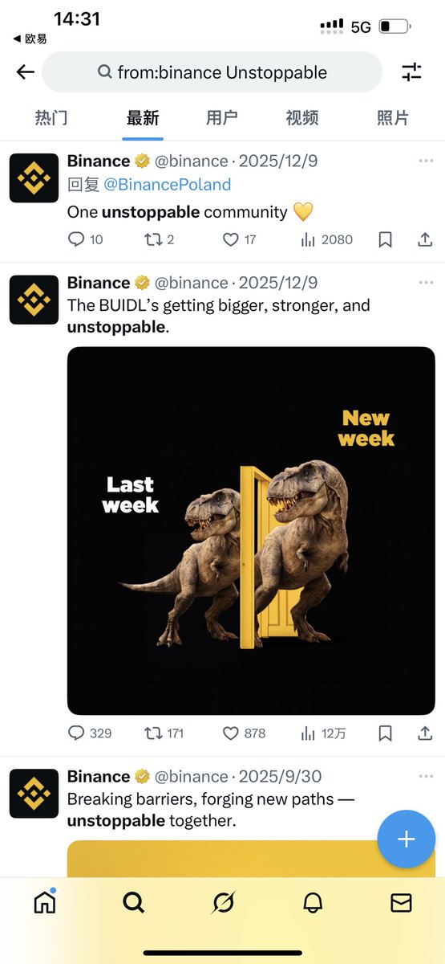Reply to the BUIDL dinosaur tweet
This screenshot has height=964, width=445.
point(77,733)
